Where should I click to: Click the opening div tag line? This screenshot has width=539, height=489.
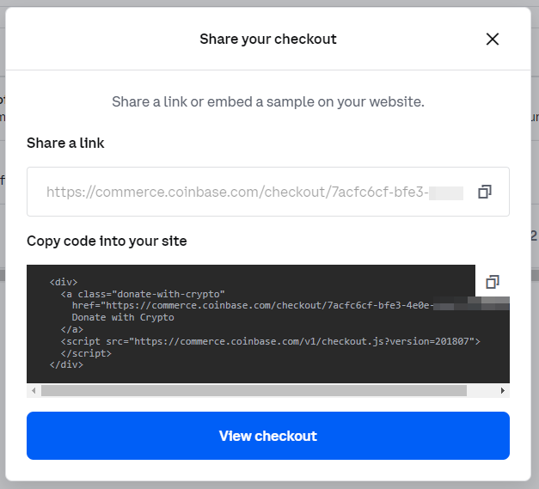pos(64,282)
